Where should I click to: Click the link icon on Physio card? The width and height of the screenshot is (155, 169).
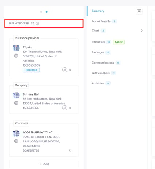[x=65, y=70]
